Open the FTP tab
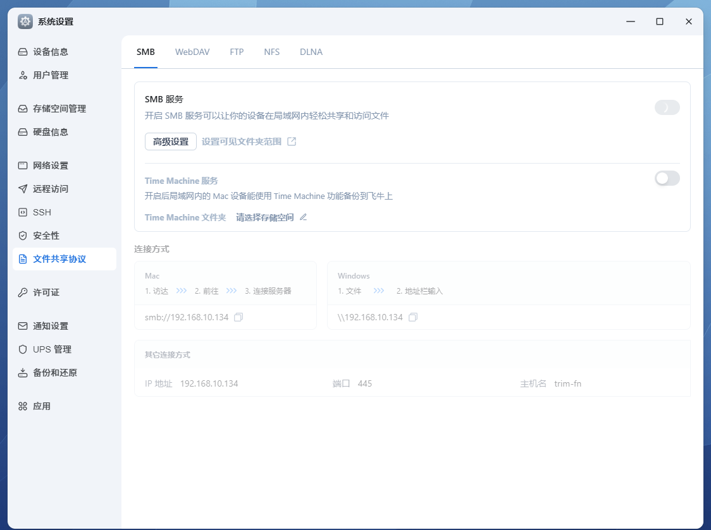Image resolution: width=711 pixels, height=530 pixels. tap(237, 52)
